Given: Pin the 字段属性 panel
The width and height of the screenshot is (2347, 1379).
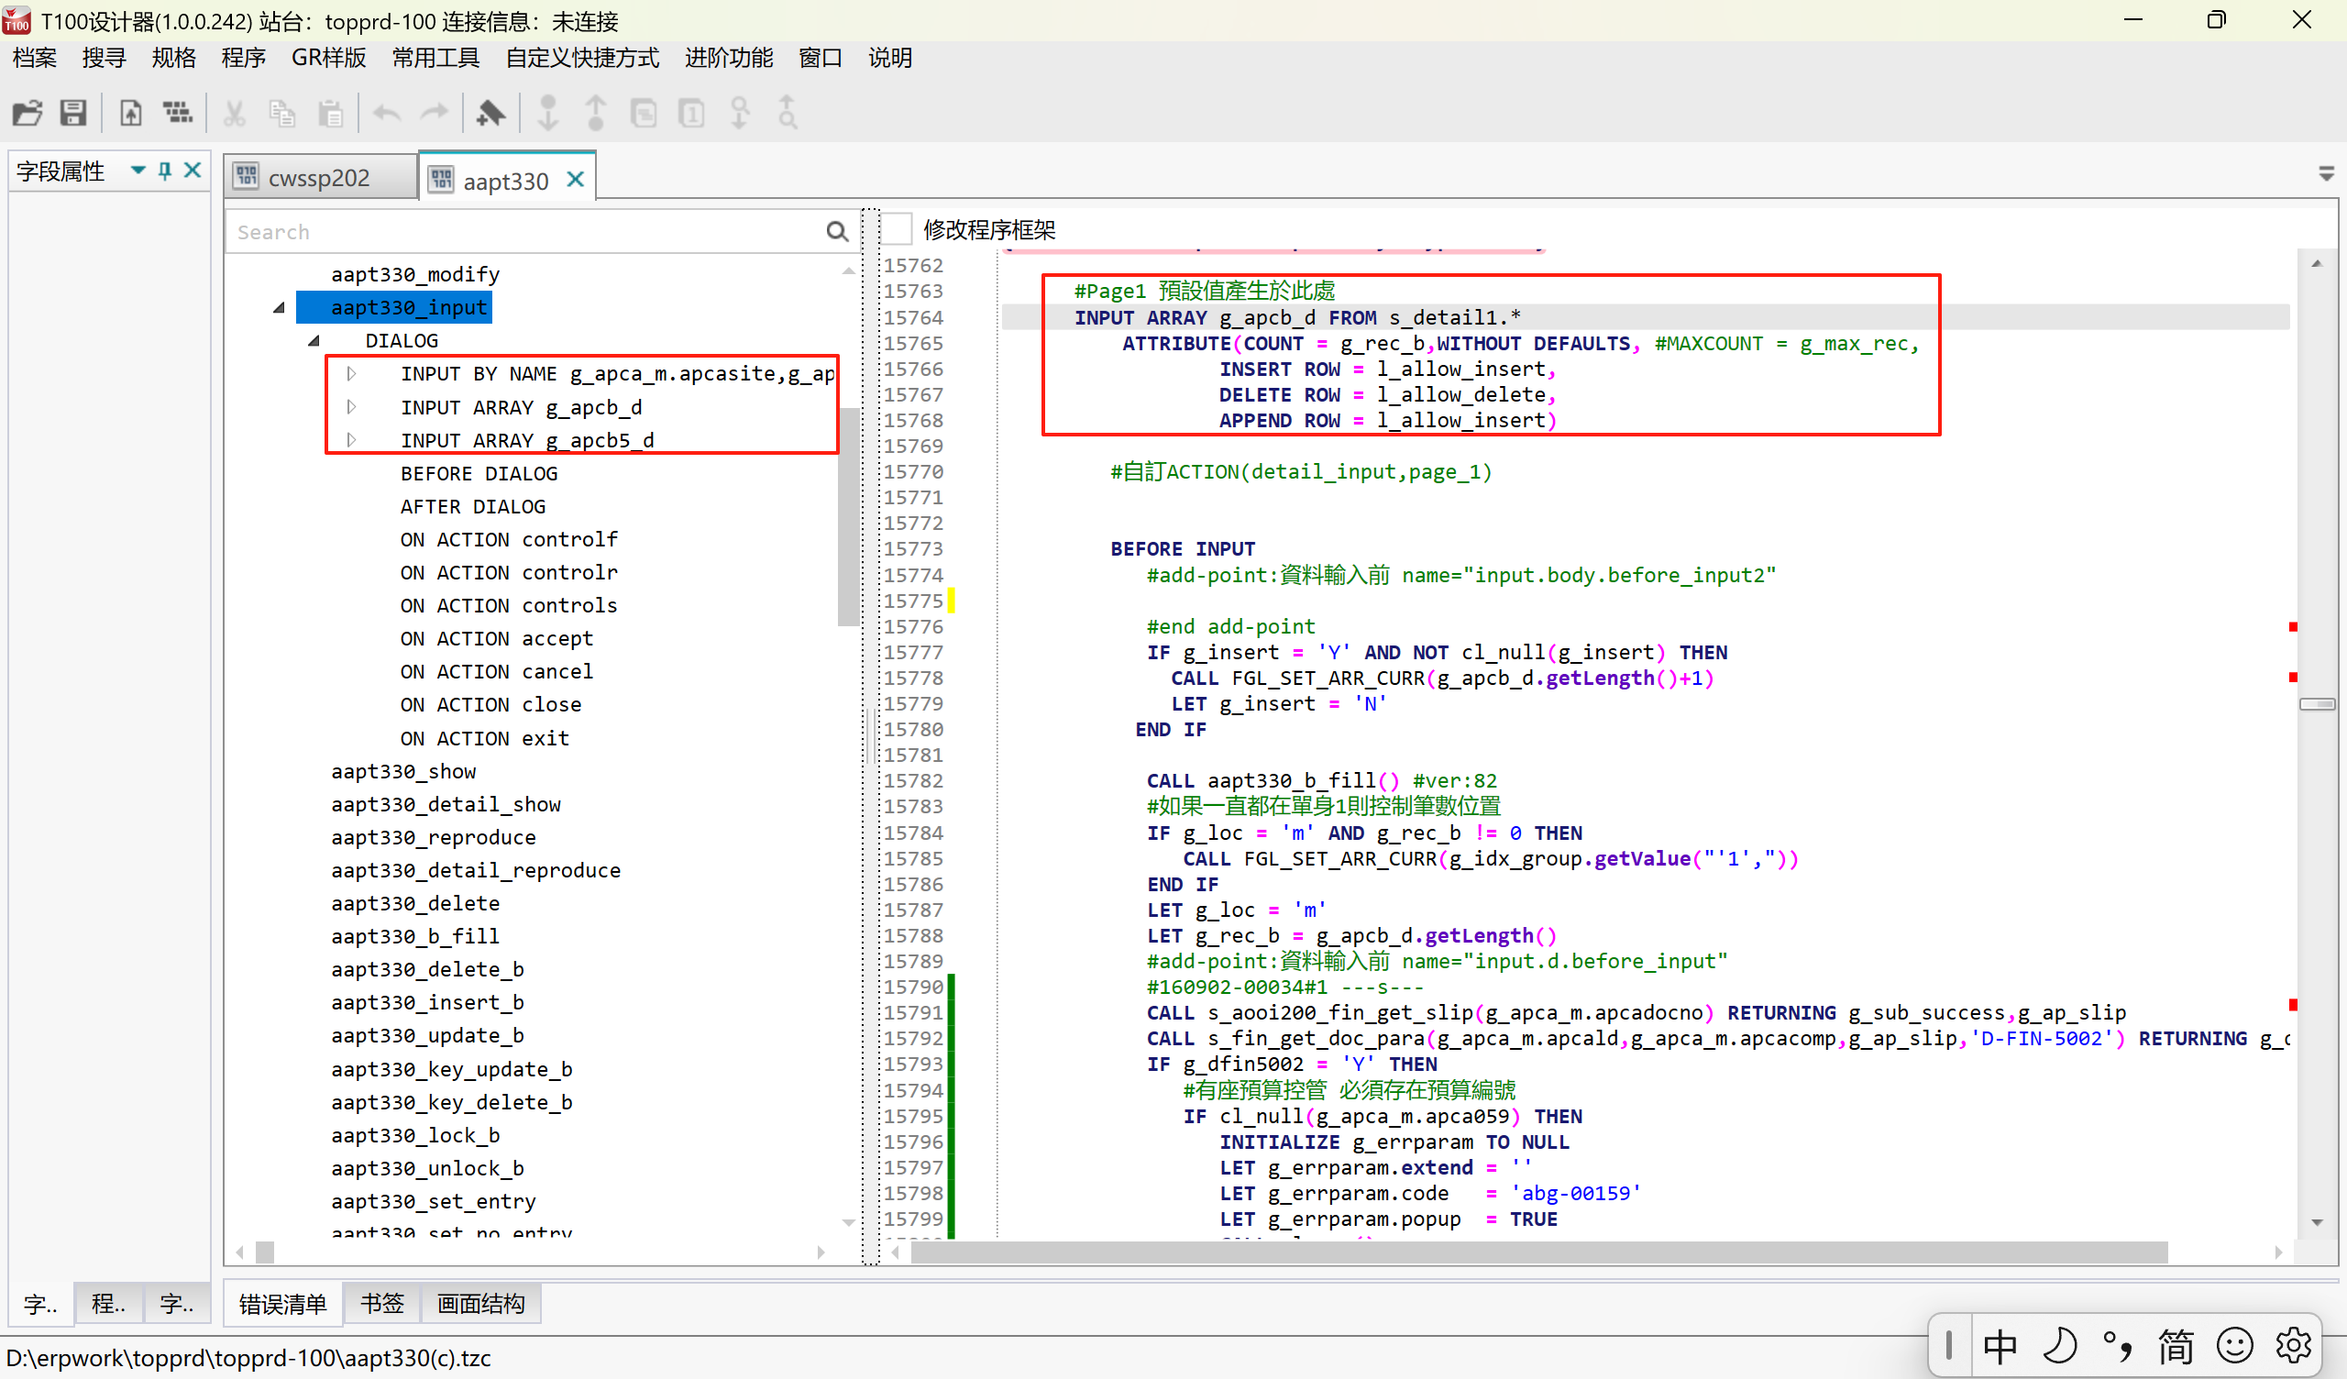Looking at the screenshot, I should pos(165,171).
